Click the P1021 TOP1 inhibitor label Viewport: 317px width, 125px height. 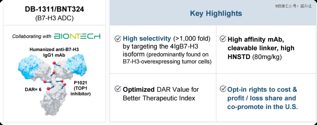coord(80,88)
